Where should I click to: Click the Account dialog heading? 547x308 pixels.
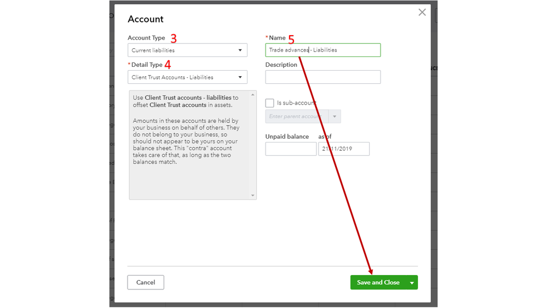click(x=146, y=19)
